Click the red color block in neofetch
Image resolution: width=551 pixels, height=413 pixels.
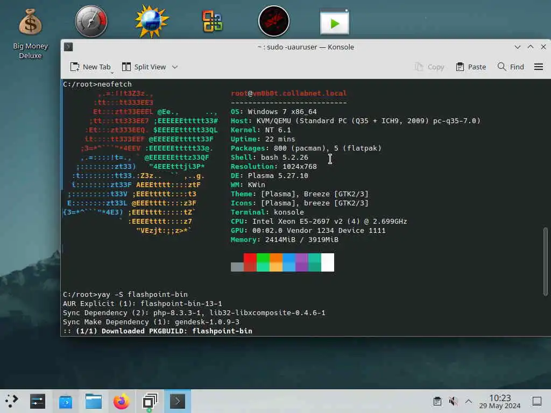250,262
